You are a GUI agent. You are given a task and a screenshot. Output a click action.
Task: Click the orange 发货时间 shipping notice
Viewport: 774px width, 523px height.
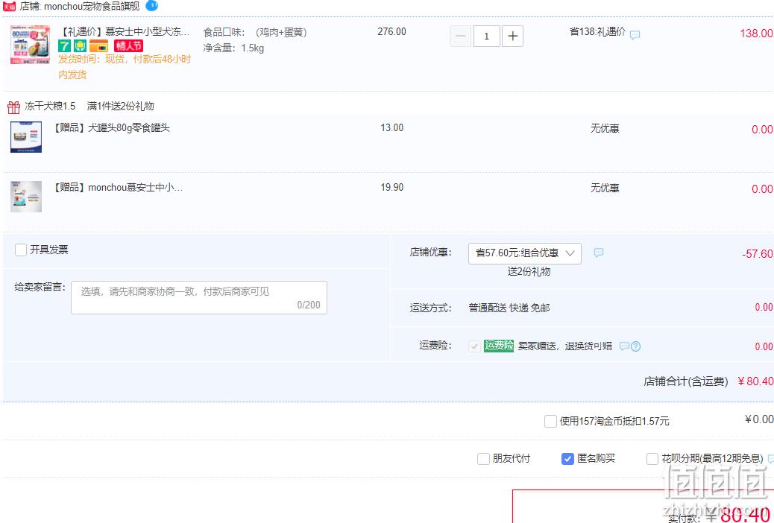[x=125, y=66]
